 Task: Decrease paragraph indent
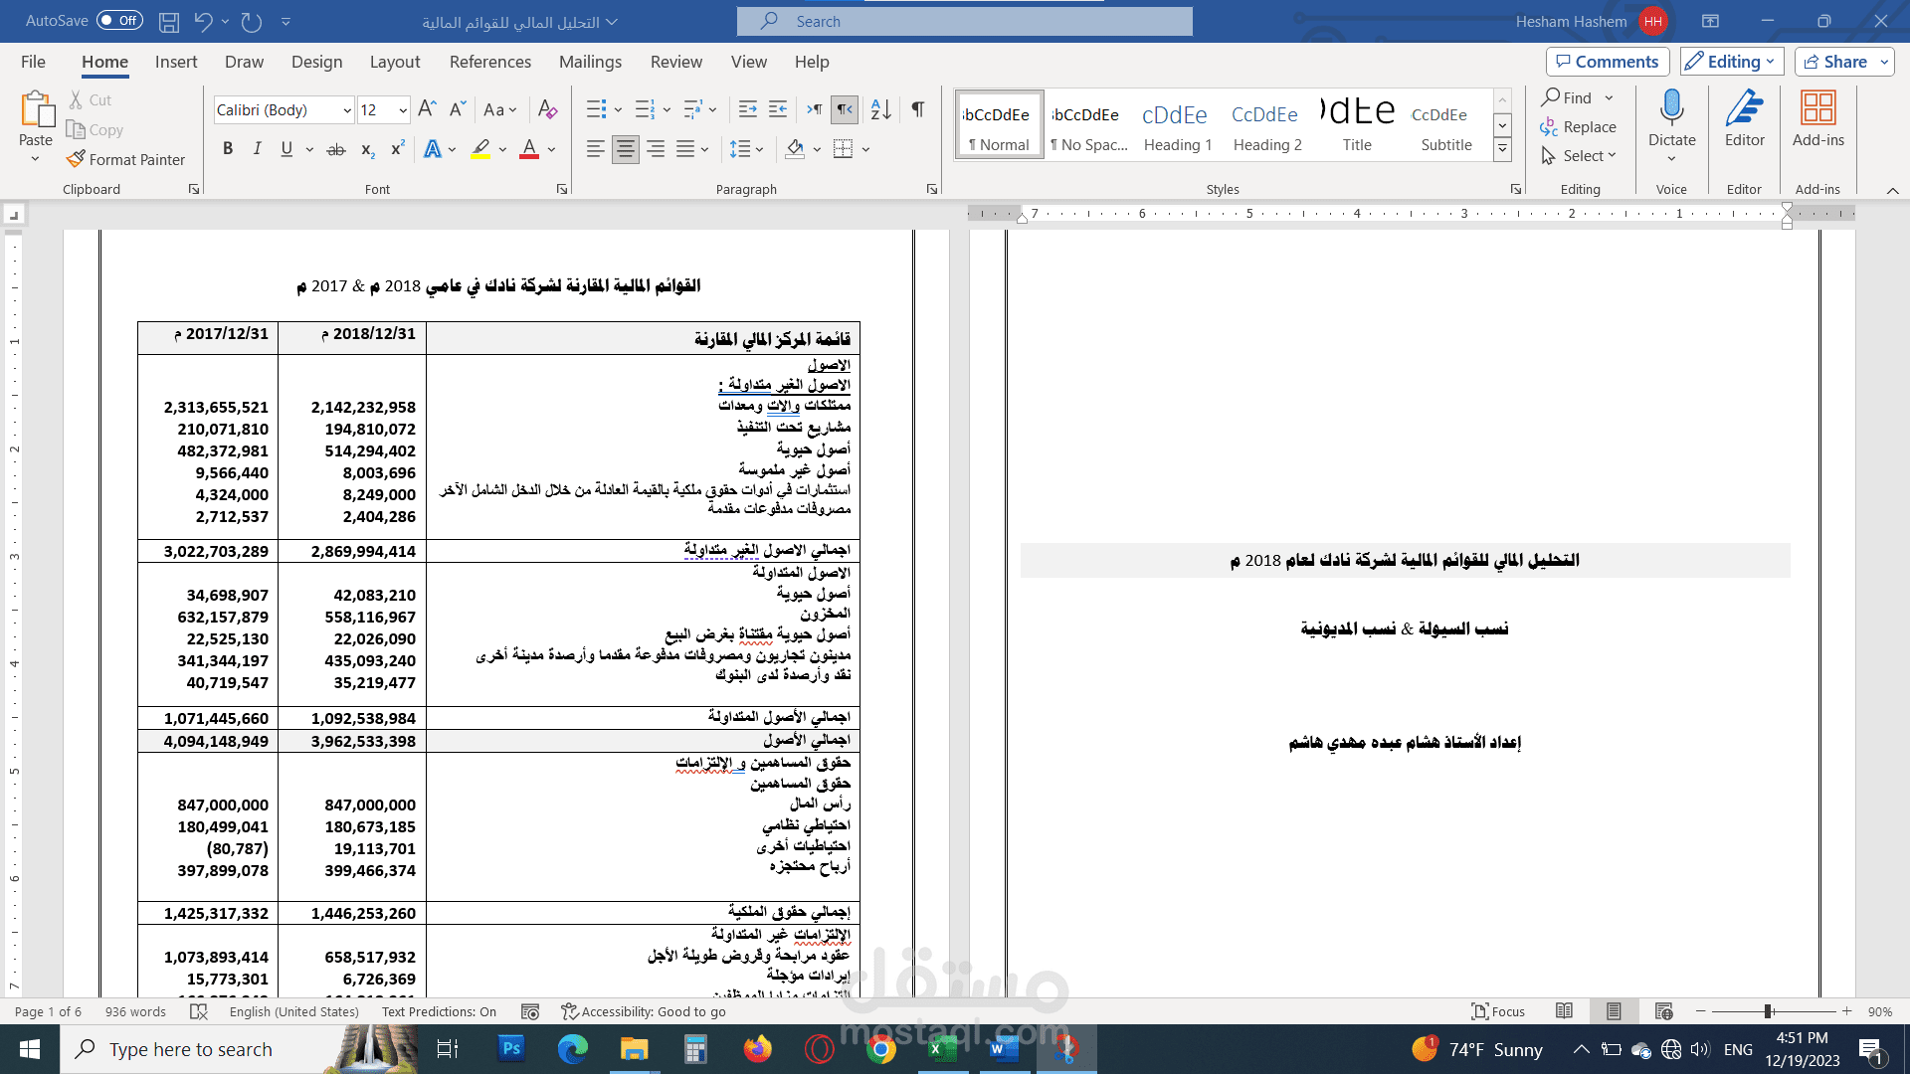pos(748,109)
